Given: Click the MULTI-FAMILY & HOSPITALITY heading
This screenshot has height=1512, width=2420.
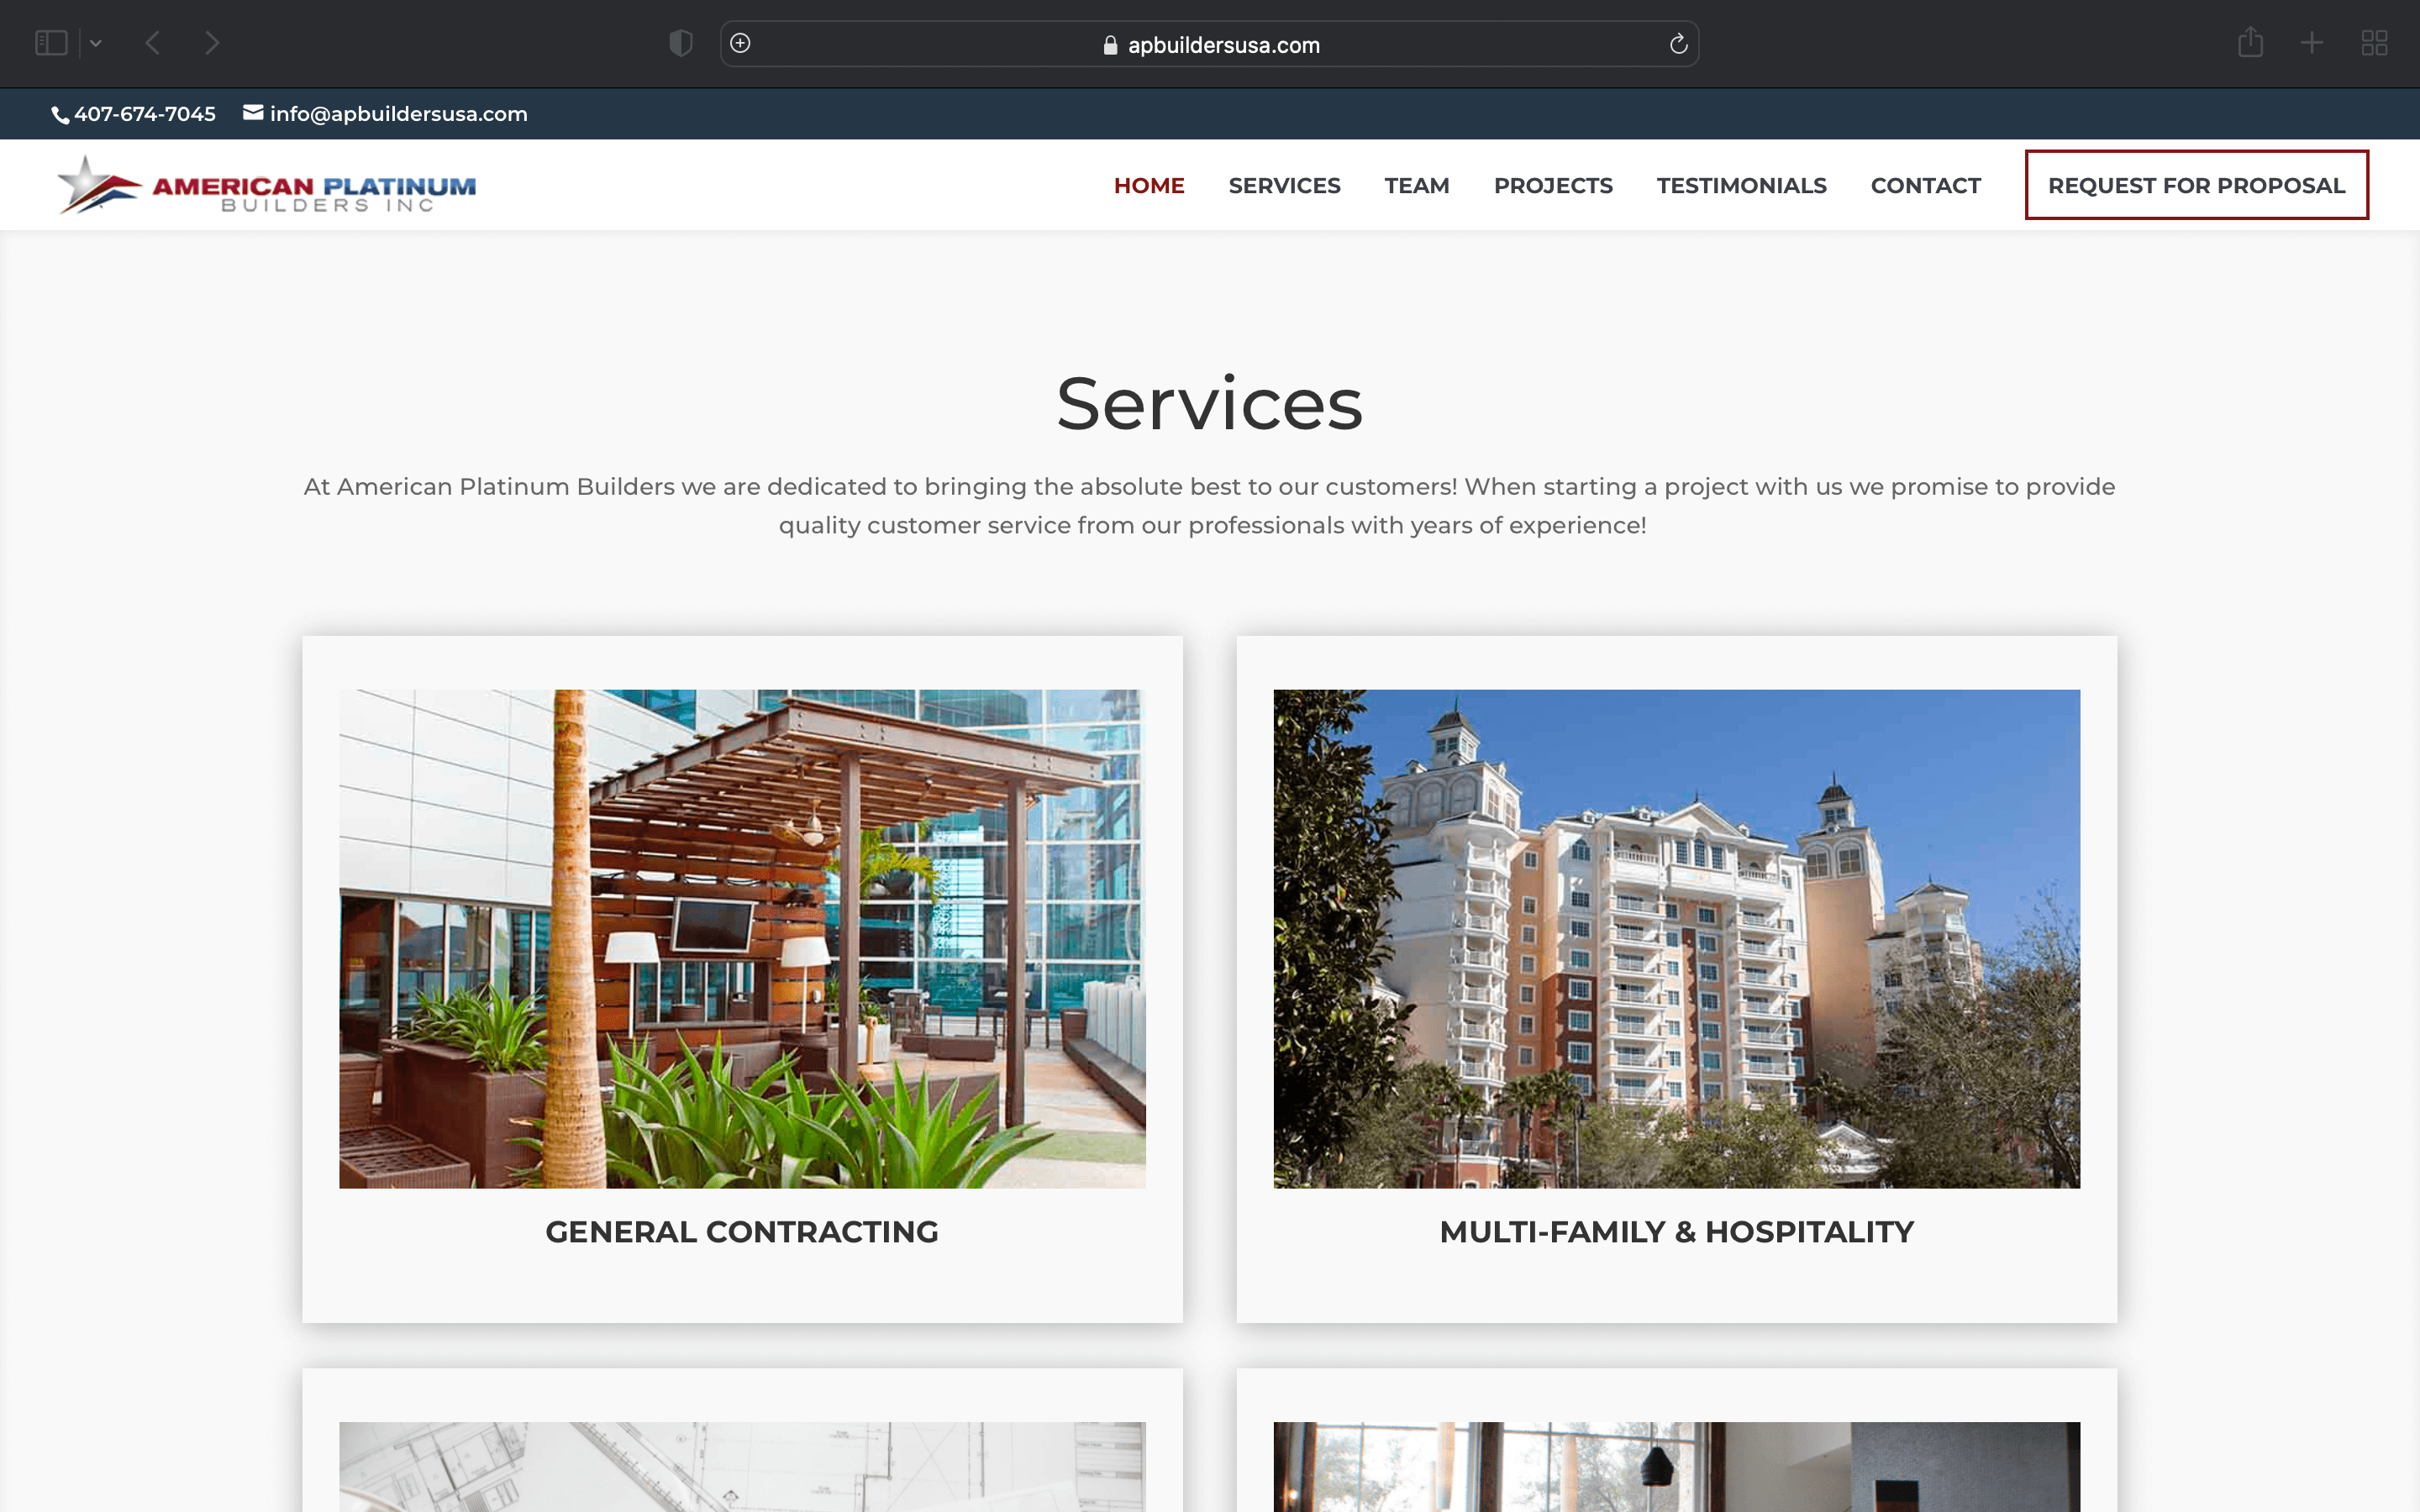Looking at the screenshot, I should pos(1676,1232).
